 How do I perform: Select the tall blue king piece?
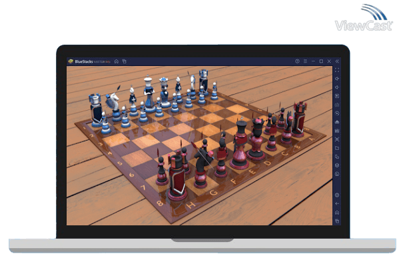pos(149,94)
